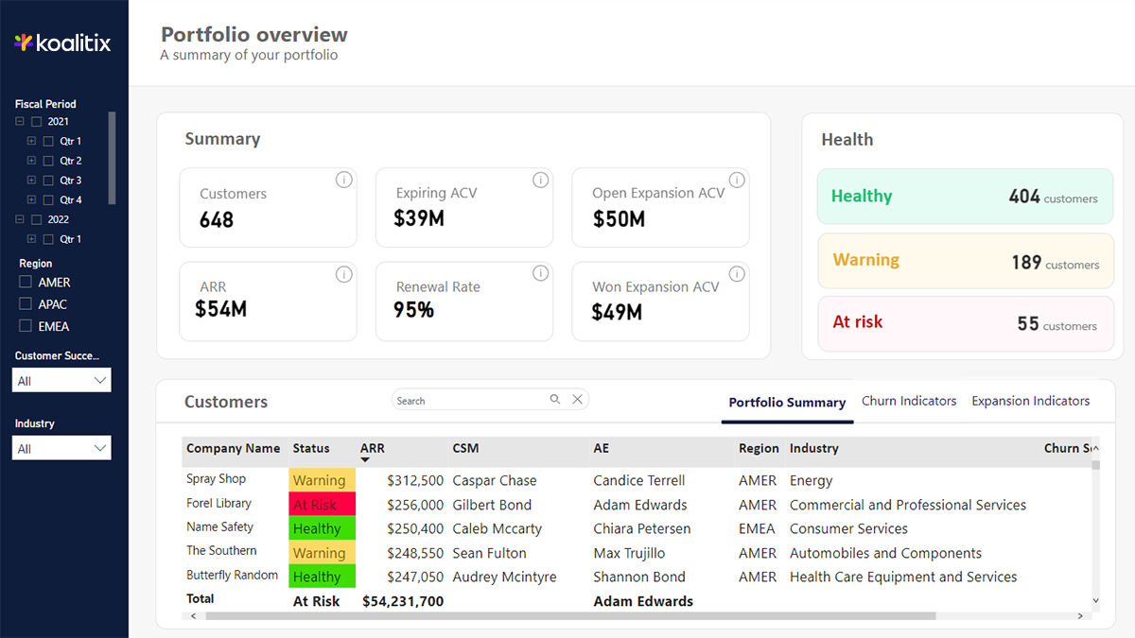
Task: Tick the AMER region checkbox
Action: click(x=26, y=283)
